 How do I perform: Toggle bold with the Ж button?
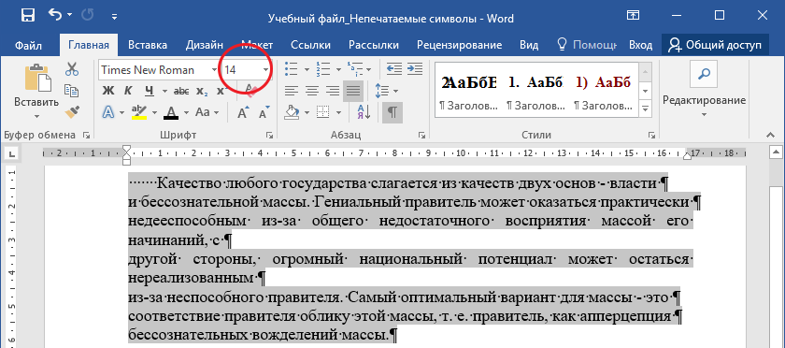(x=108, y=91)
